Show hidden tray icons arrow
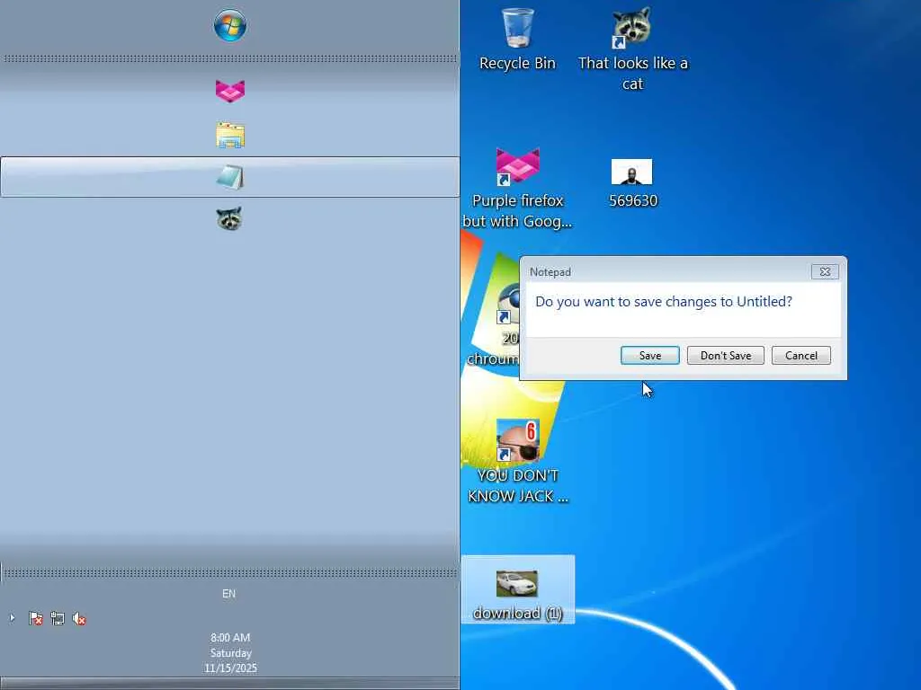The height and width of the screenshot is (690, 921). 12,618
